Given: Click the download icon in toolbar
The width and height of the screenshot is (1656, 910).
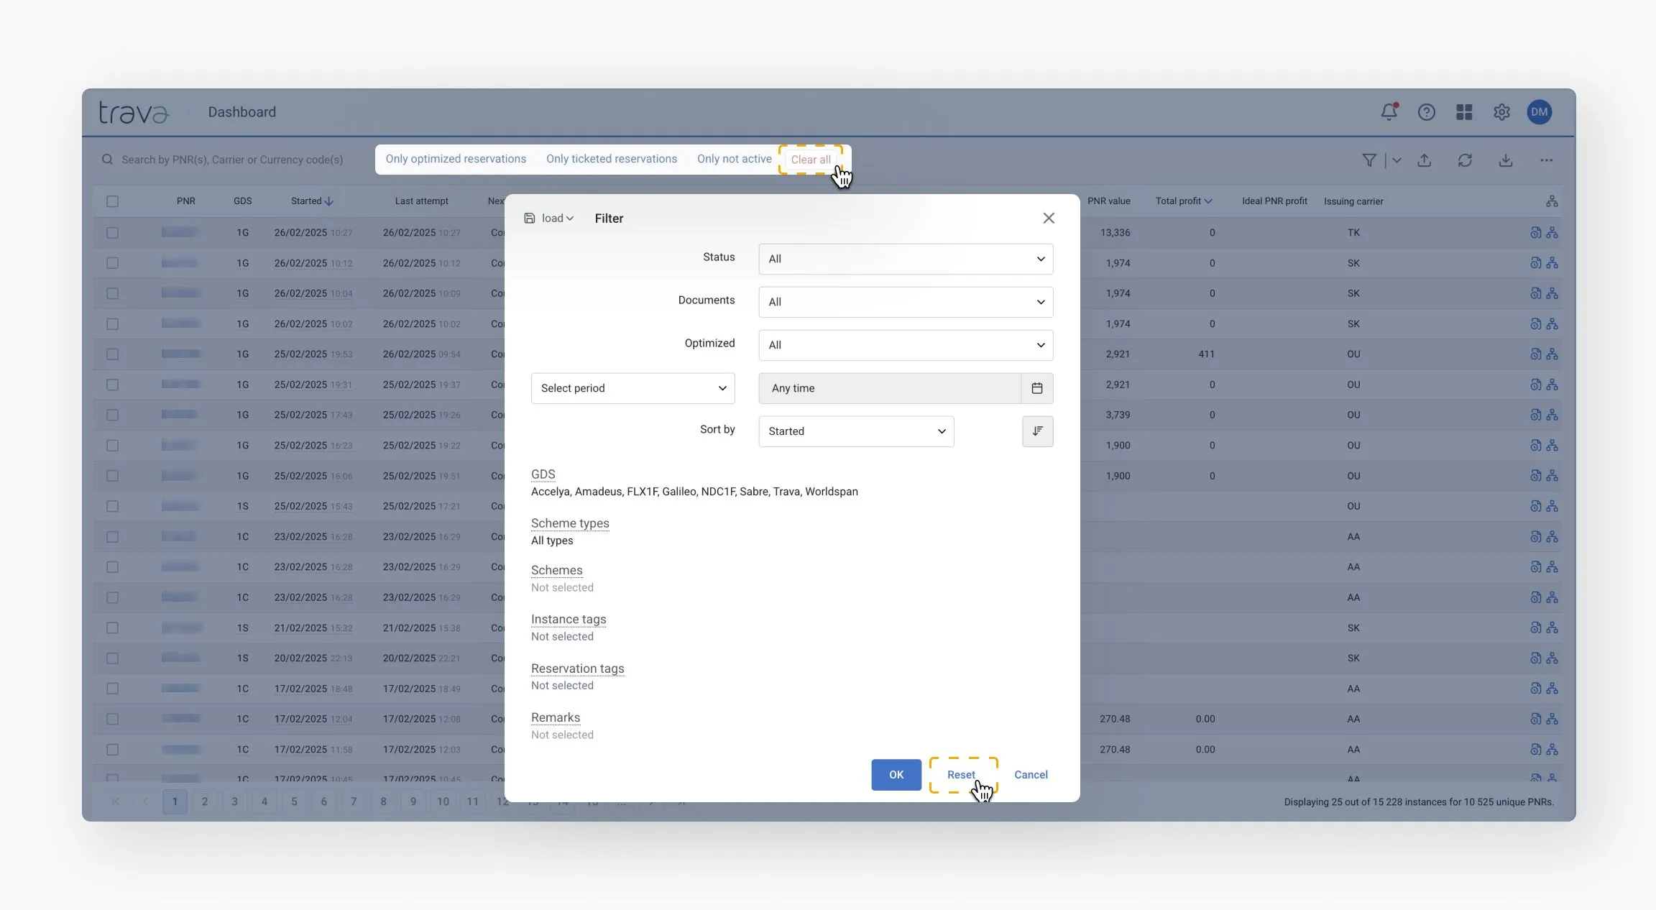Looking at the screenshot, I should pyautogui.click(x=1505, y=160).
